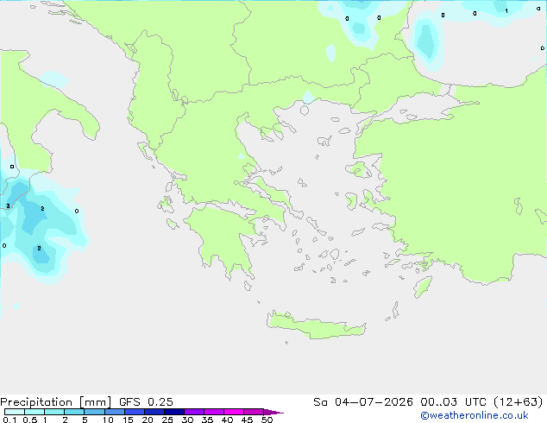Screen dimensions: 547x423
Task: Click the "50" legend scale label
Action: point(267,420)
